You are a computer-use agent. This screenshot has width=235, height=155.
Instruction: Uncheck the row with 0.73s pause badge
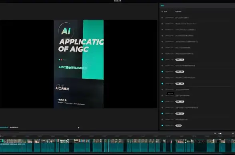[x=162, y=60]
